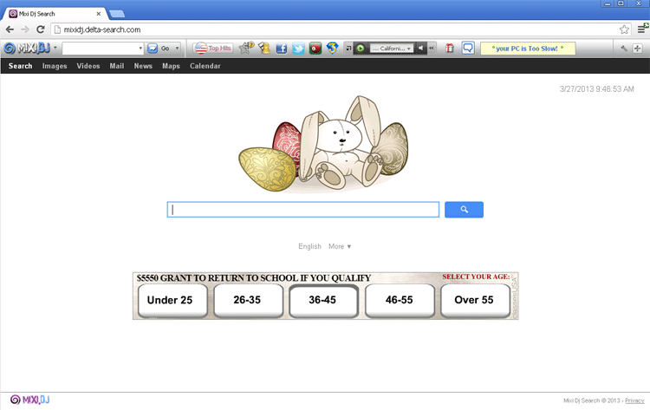The width and height of the screenshot is (650, 410).
Task: Open the toolbar search box dropdown
Action: pos(140,49)
